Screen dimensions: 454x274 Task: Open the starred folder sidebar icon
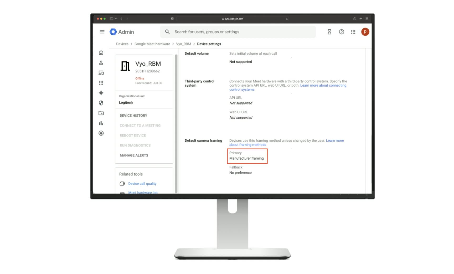coord(101,113)
